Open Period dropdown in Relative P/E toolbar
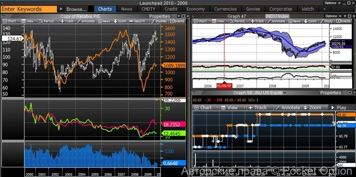This screenshot has height=177, width=356. coord(49,21)
